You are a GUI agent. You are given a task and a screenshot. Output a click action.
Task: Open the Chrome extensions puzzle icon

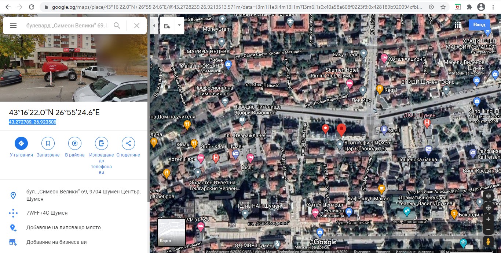[469, 7]
